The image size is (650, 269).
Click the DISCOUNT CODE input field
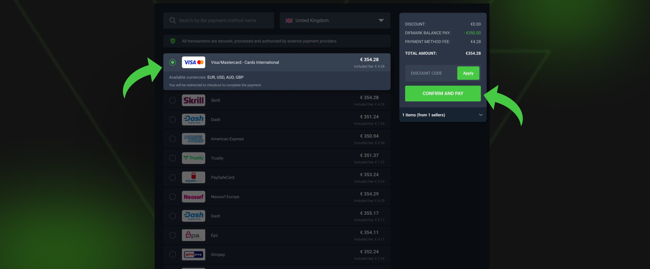[x=431, y=73]
